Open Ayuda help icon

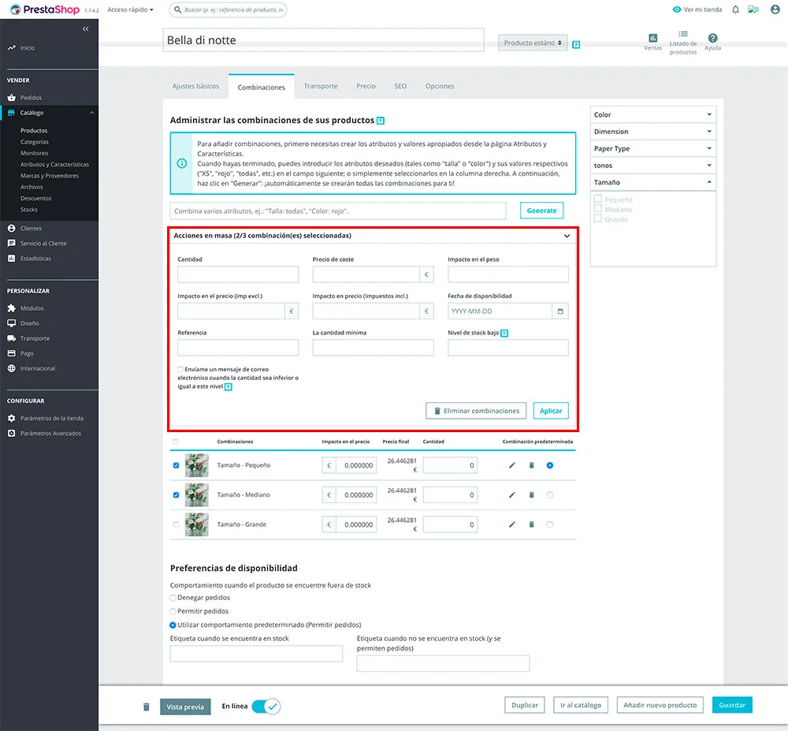(712, 38)
